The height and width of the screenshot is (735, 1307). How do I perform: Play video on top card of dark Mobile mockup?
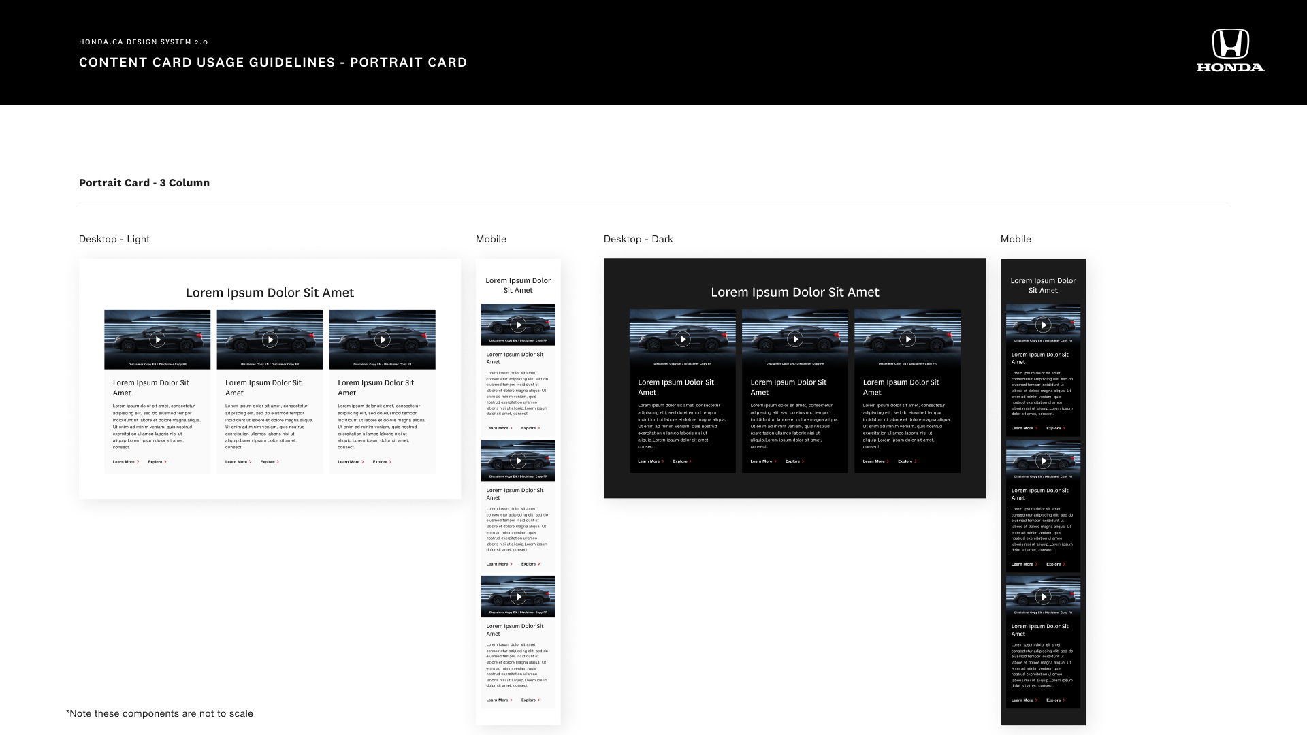[1043, 325]
